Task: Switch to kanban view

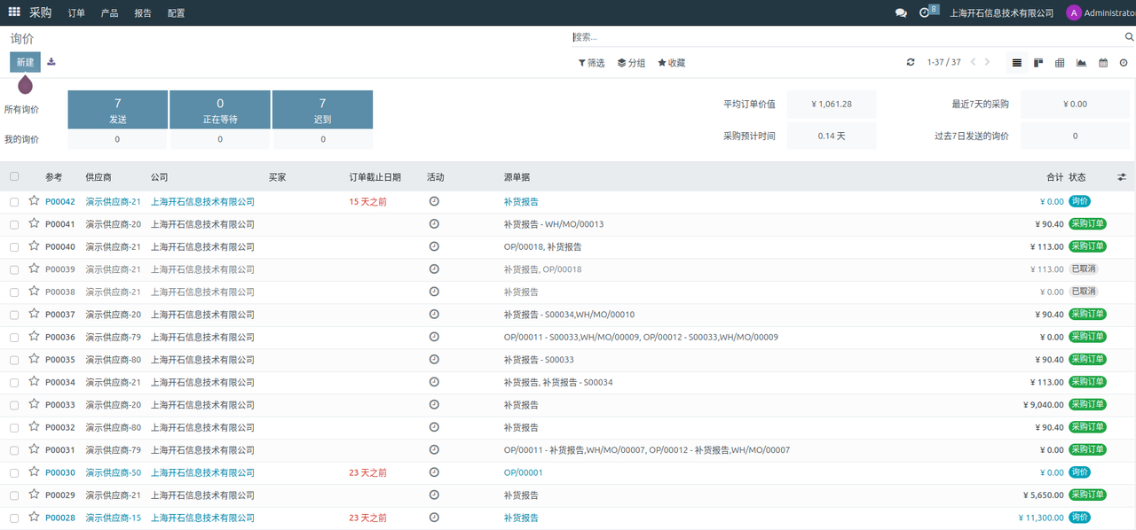Action: 1038,63
